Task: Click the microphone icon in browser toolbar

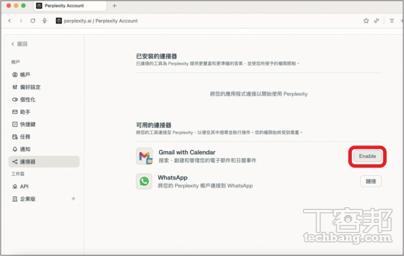Action: click(x=44, y=21)
